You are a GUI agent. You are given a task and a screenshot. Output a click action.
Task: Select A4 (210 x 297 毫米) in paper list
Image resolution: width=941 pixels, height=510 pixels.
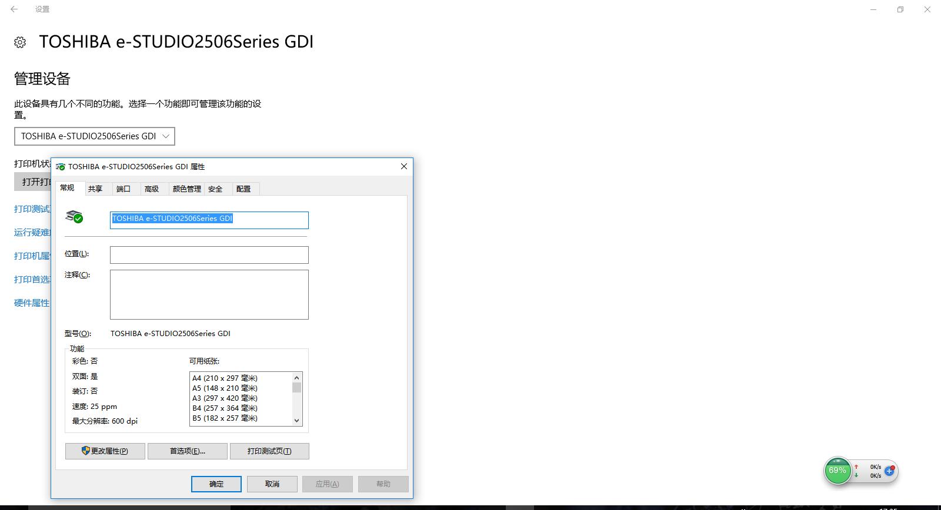coord(225,378)
